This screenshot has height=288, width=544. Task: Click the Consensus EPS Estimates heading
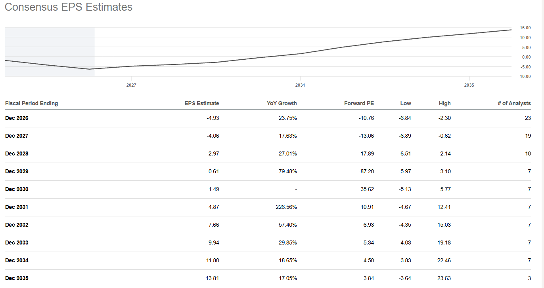(68, 7)
